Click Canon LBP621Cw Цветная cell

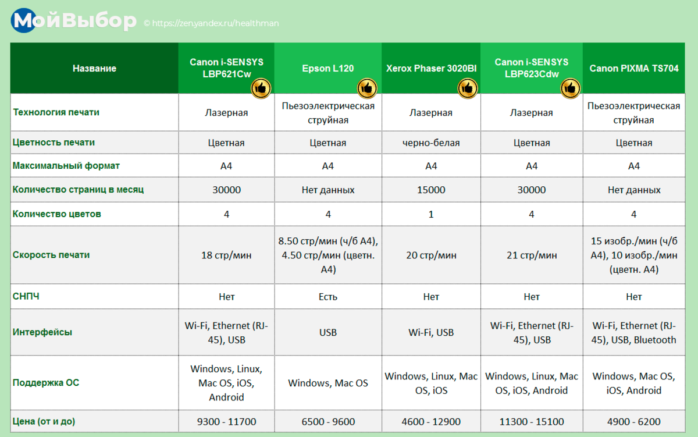[x=226, y=143]
